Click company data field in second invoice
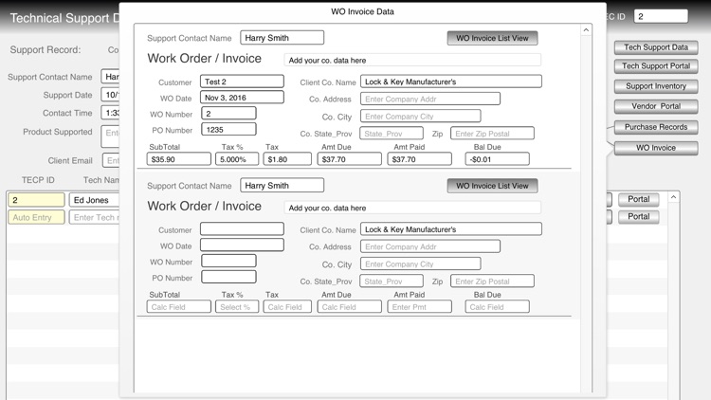The height and width of the screenshot is (400, 711). (x=412, y=208)
